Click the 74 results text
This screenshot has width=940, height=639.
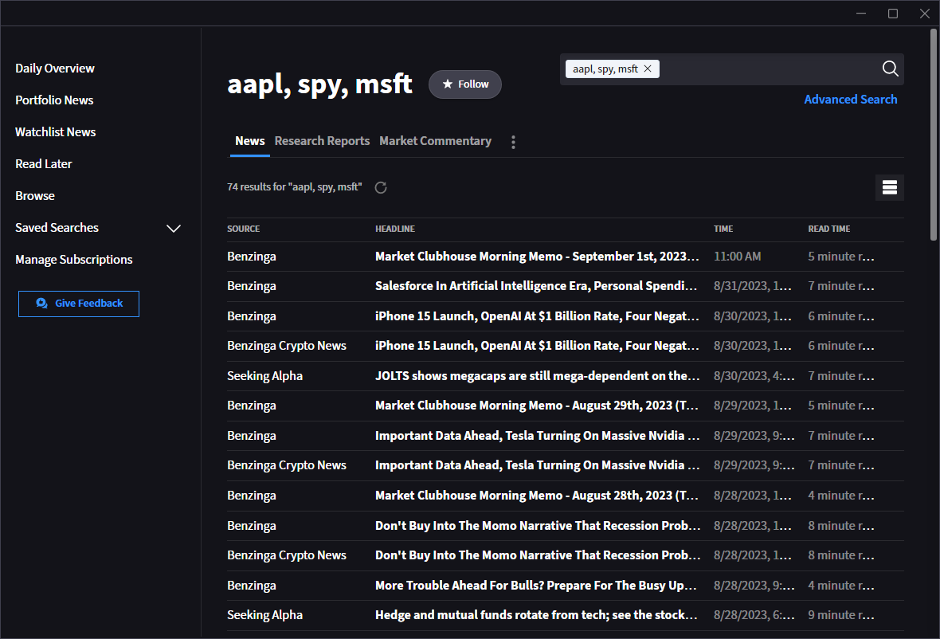[295, 187]
